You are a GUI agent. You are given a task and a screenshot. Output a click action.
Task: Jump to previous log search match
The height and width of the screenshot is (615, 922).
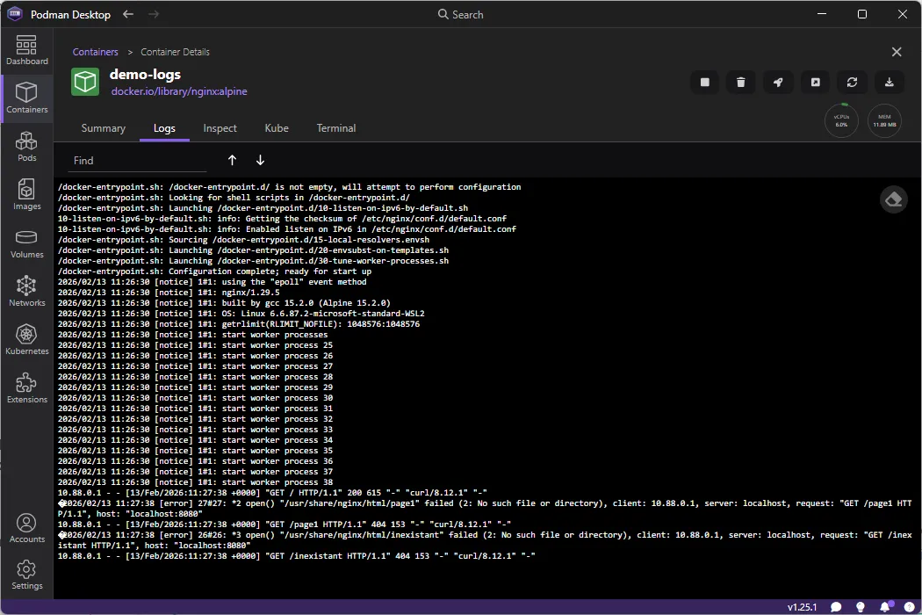coord(232,160)
